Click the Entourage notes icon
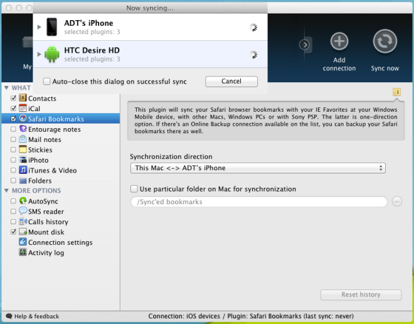414x324 pixels. pyautogui.click(x=23, y=129)
